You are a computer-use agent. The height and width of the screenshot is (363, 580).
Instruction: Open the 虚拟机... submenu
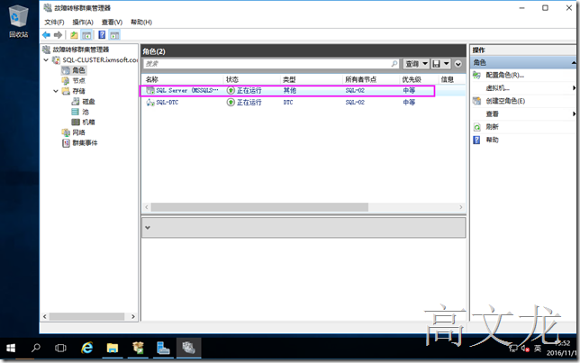(x=497, y=88)
